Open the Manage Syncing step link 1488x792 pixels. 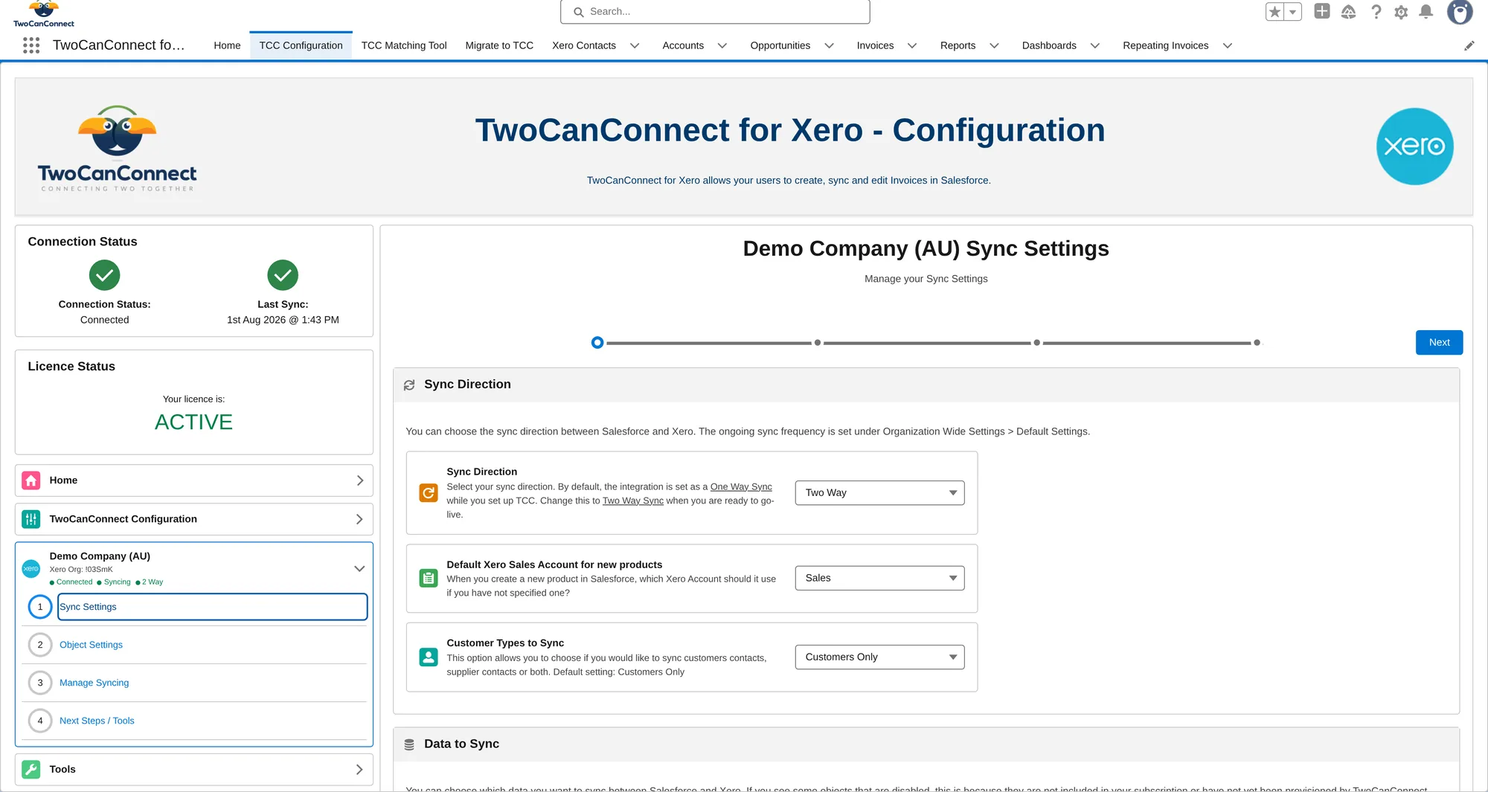[x=94, y=683]
